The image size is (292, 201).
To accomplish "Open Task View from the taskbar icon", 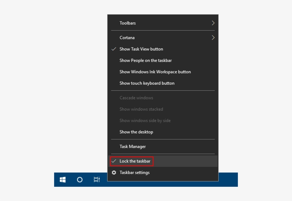I will point(97,180).
